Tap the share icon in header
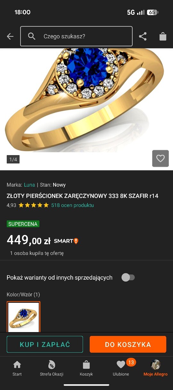Screen dimensions: 173x390 point(143,36)
